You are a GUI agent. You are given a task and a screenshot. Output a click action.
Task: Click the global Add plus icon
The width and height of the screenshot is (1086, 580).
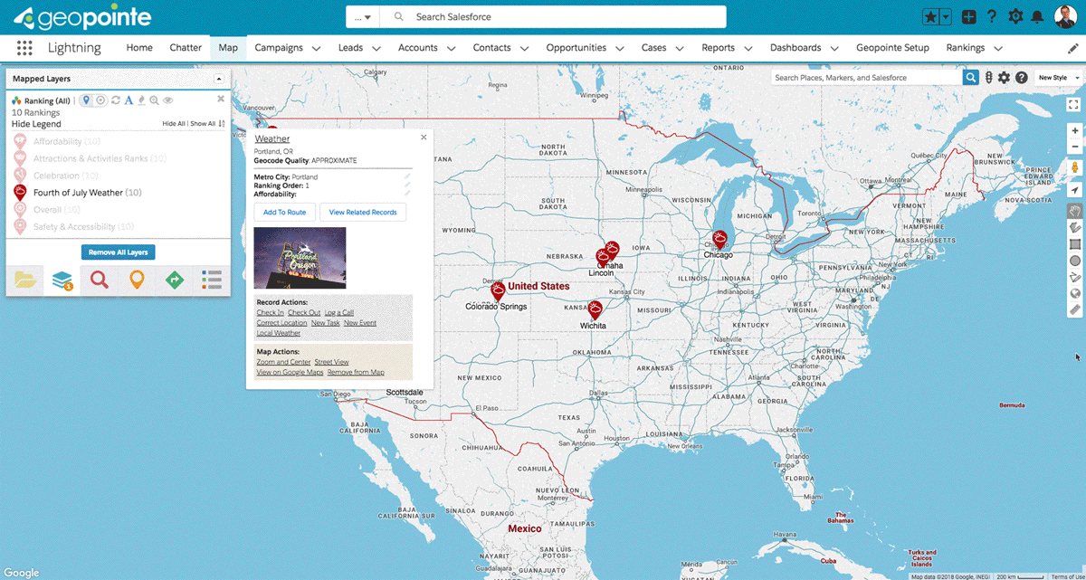(968, 16)
